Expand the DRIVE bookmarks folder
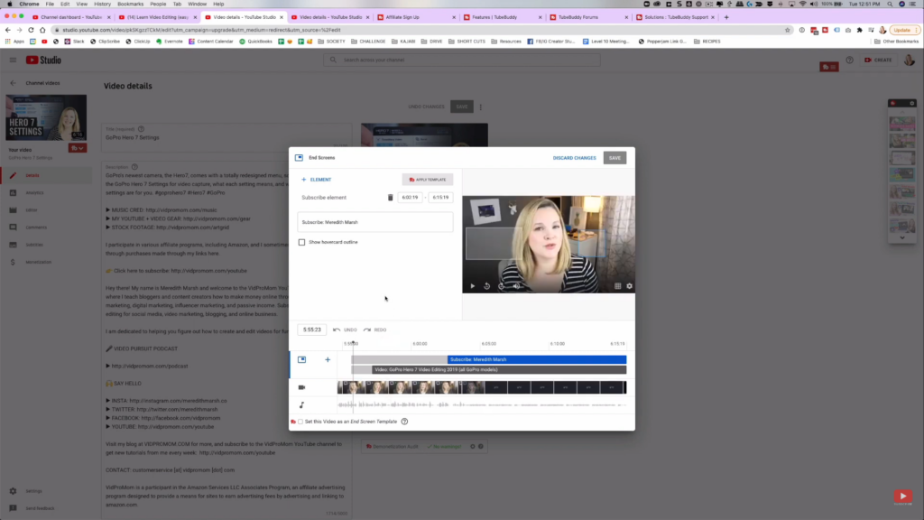The width and height of the screenshot is (924, 520). click(432, 42)
